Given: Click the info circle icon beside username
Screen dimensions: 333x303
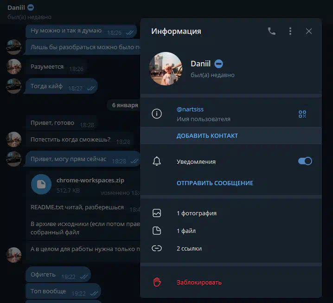Looking at the screenshot, I should [157, 114].
